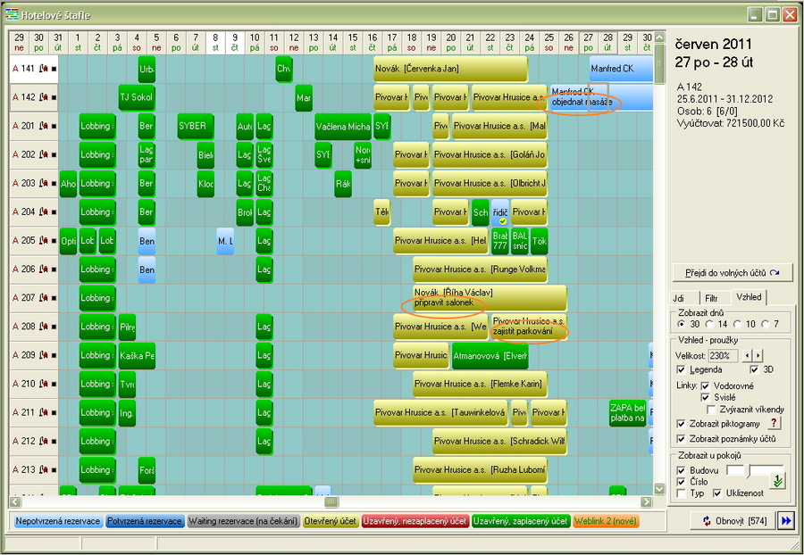Click the Nepotvrzená rezervace legend label
The height and width of the screenshot is (555, 804).
tap(57, 521)
